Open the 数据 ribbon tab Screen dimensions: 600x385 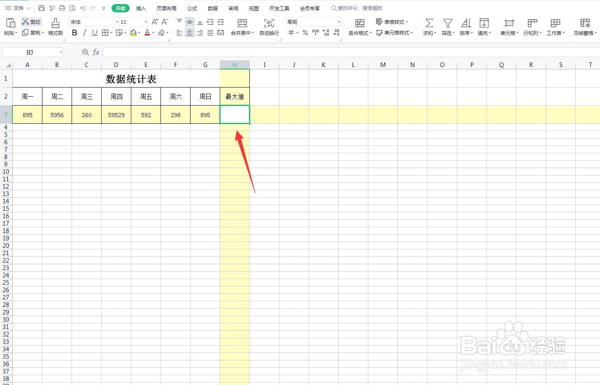point(212,8)
